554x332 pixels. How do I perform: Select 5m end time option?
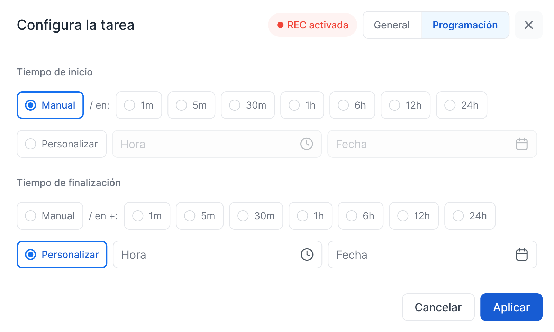click(x=200, y=216)
